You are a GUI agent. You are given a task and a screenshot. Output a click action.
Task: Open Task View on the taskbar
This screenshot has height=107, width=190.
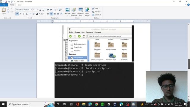click(64, 104)
